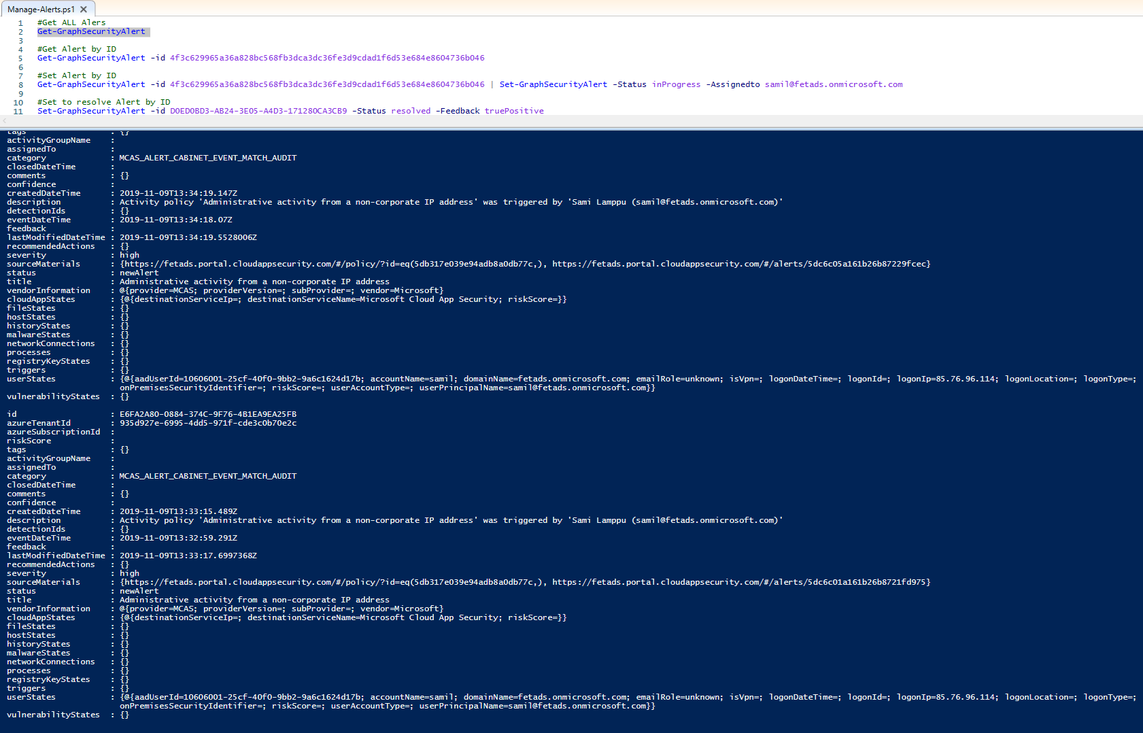This screenshot has width=1143, height=733.
Task: Click the 'resolved' status value on line 11
Action: [411, 111]
